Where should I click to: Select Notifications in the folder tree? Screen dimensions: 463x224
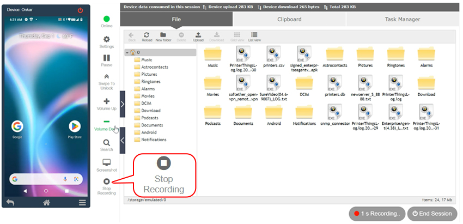[150, 140]
